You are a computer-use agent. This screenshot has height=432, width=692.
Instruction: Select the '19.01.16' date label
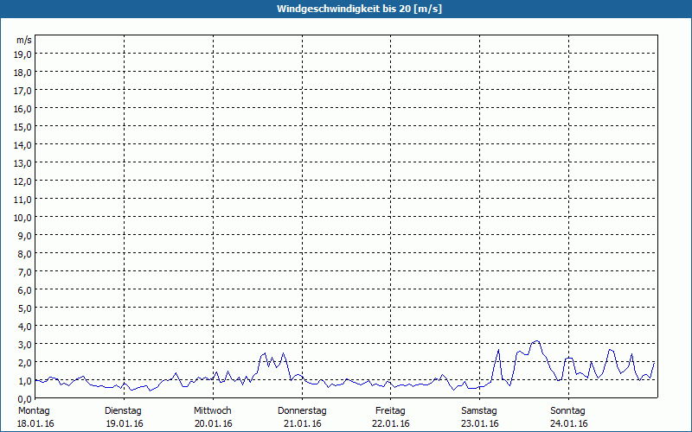pos(125,423)
